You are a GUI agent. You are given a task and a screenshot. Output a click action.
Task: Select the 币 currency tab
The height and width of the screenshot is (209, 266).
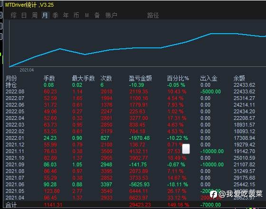76,15
